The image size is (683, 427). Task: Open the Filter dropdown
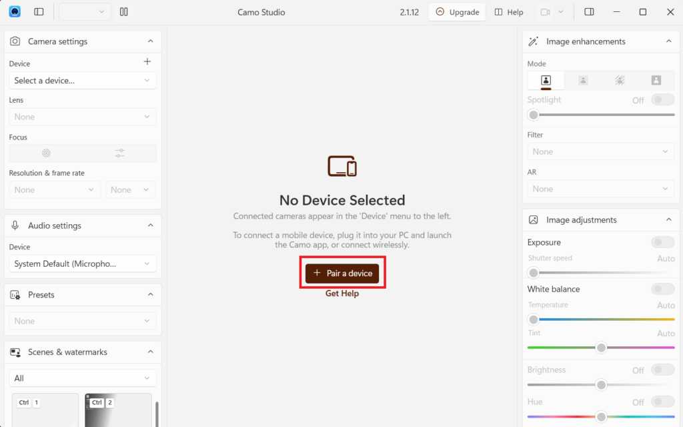click(x=601, y=151)
